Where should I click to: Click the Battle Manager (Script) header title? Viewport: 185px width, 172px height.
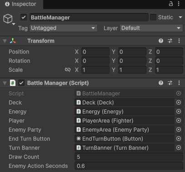[x=58, y=83]
